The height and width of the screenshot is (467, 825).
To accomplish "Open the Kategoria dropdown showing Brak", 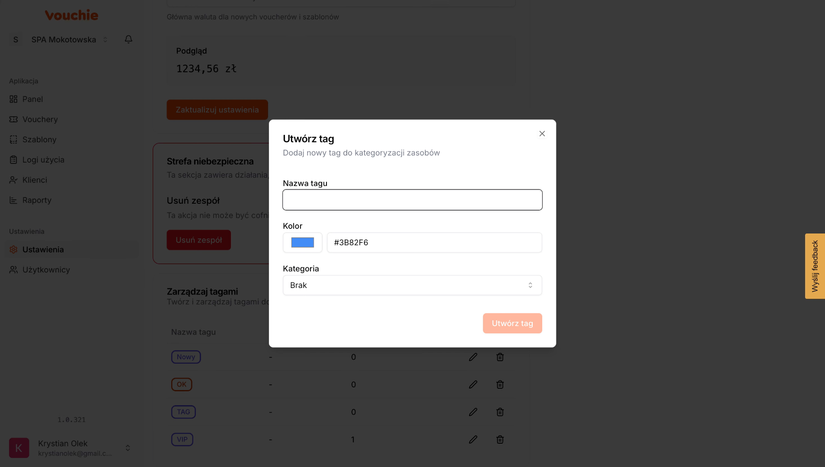I will point(412,285).
